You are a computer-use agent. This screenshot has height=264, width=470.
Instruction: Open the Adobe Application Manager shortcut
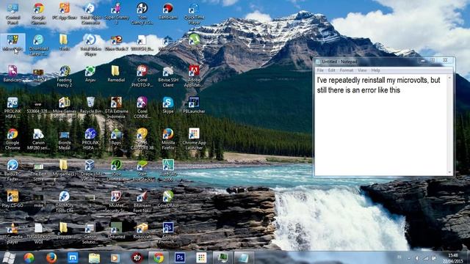(x=194, y=76)
